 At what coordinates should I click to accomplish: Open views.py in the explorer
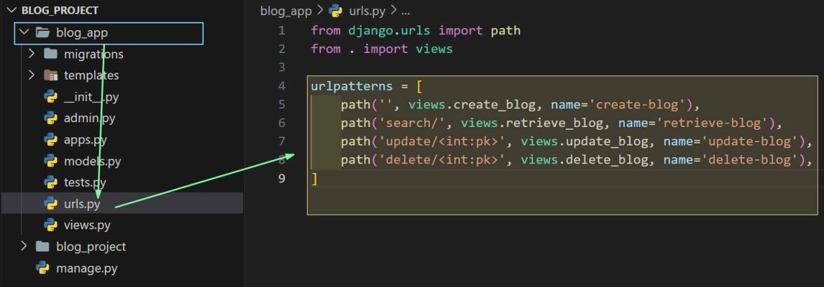point(87,225)
